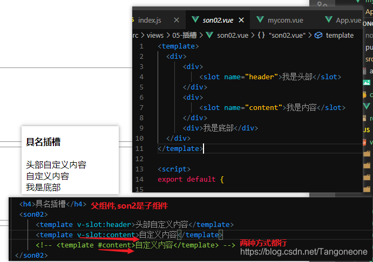
Task: Click Vue icon on mycom.vue tab
Action: tap(260, 19)
